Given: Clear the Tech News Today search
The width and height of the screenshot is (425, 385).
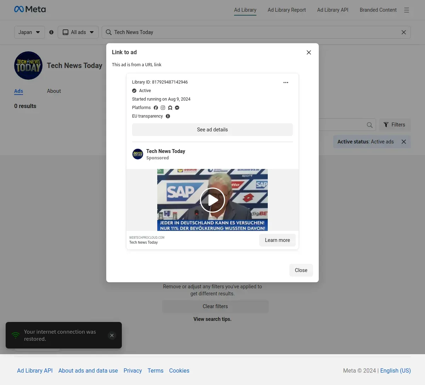Looking at the screenshot, I should pyautogui.click(x=404, y=32).
